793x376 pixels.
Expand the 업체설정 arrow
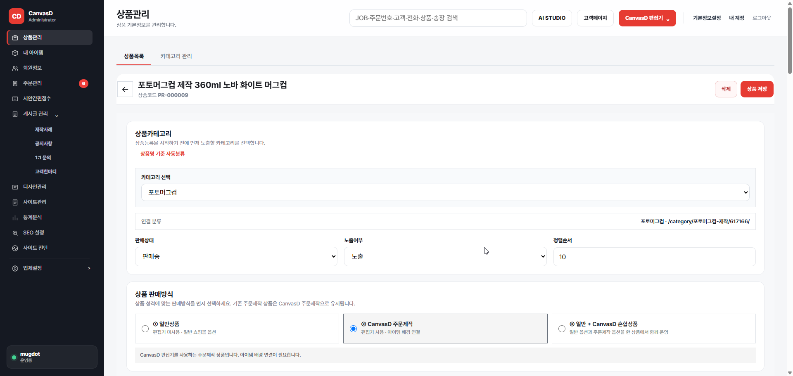89,268
